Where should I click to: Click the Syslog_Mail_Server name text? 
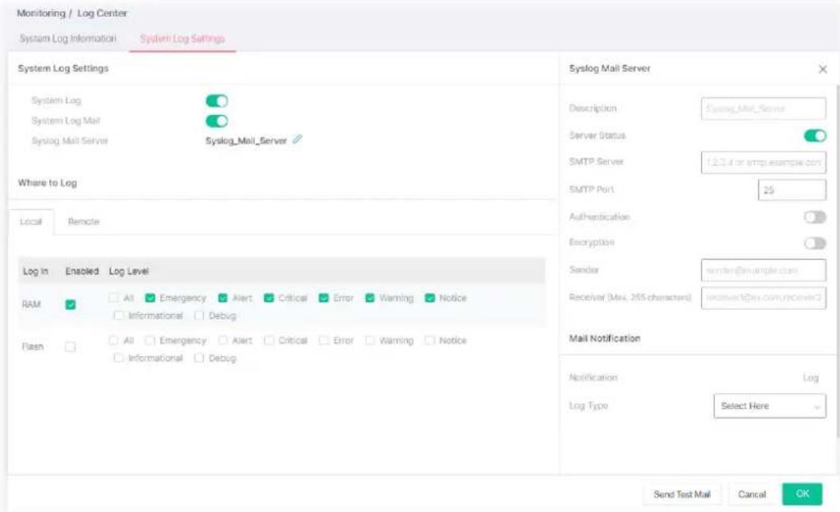[x=247, y=141]
